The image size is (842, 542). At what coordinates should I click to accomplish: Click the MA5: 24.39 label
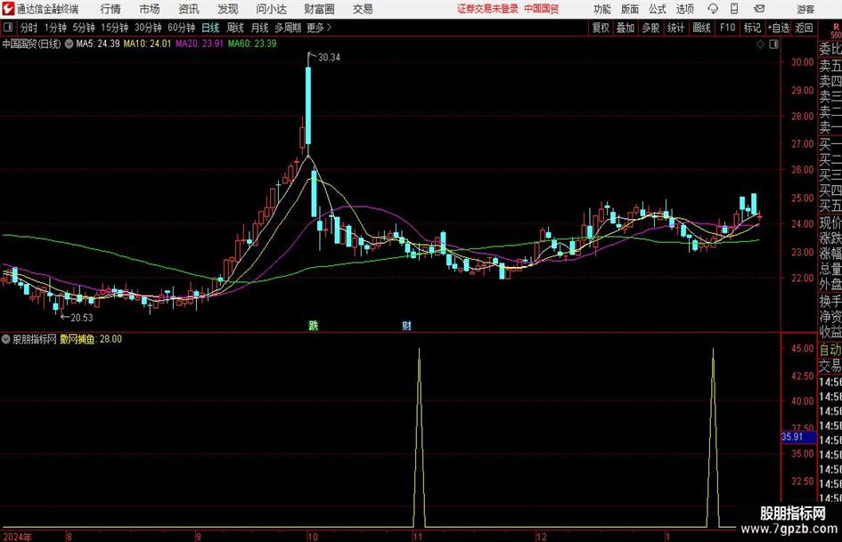point(98,44)
